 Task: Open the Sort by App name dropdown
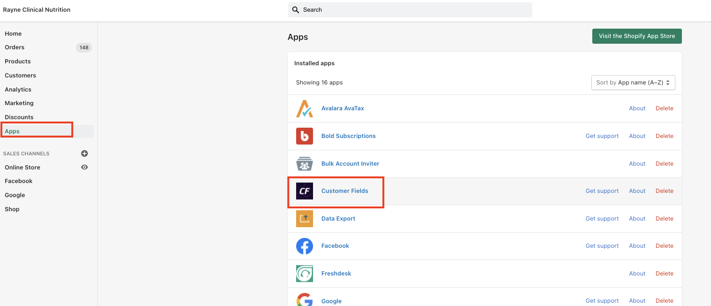[633, 83]
